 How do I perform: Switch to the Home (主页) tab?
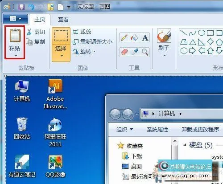40,20
